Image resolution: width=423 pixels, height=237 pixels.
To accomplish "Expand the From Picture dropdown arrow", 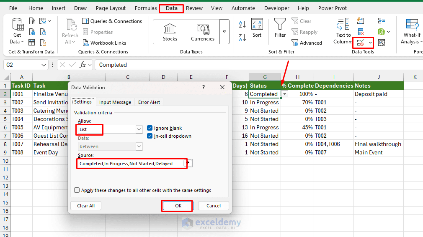I will [x=50, y=21].
